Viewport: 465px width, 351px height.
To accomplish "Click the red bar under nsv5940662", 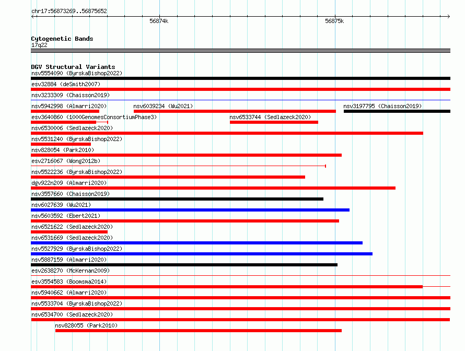I will (x=240, y=298).
